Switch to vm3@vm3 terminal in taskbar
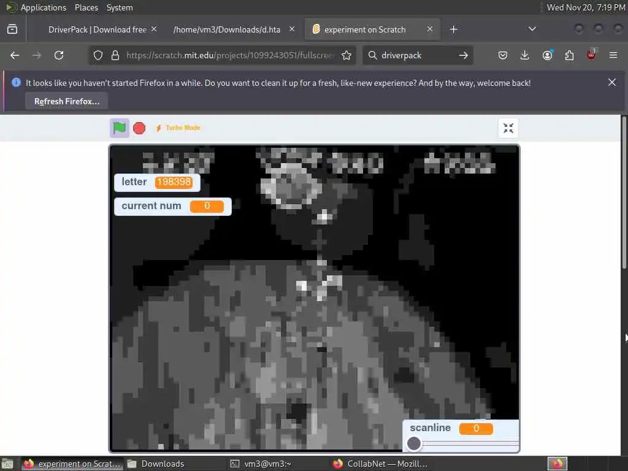 261,464
